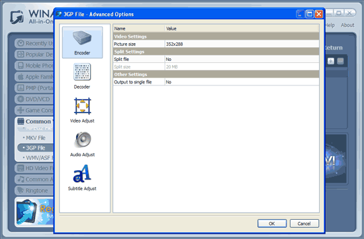364x239 pixels.
Task: Minimize the Advanced Options dialog
Action: click(300, 14)
